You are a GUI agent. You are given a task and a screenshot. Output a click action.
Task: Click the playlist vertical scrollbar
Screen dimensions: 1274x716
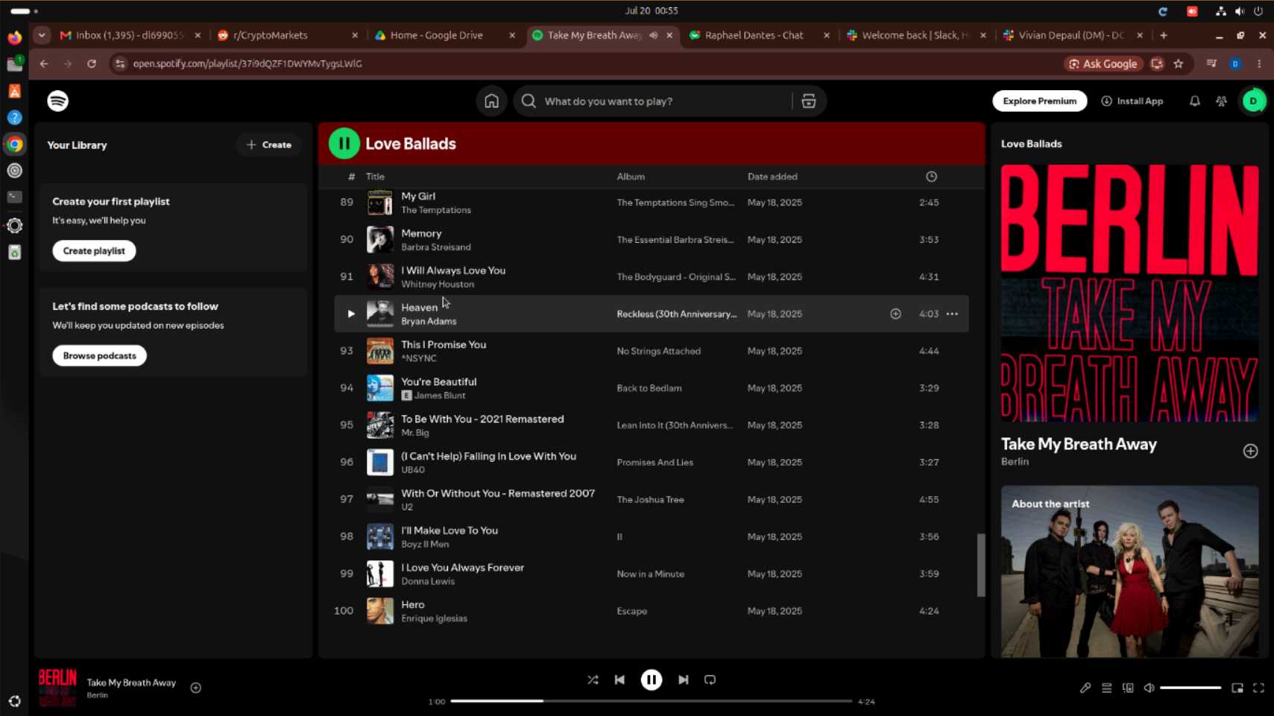980,565
